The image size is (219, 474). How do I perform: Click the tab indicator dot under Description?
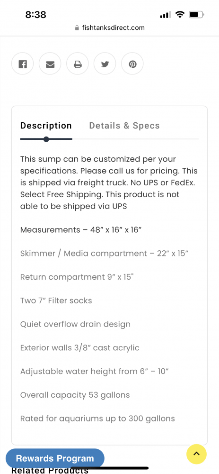46,139
